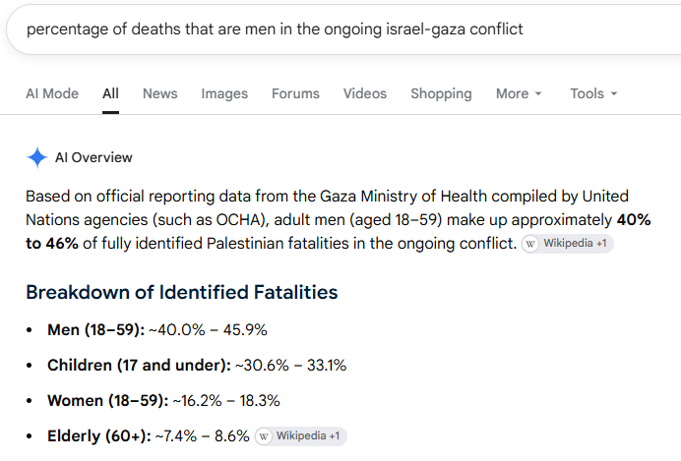681x461 pixels.
Task: Click the Children (17 and under) bullet
Action: point(197,366)
